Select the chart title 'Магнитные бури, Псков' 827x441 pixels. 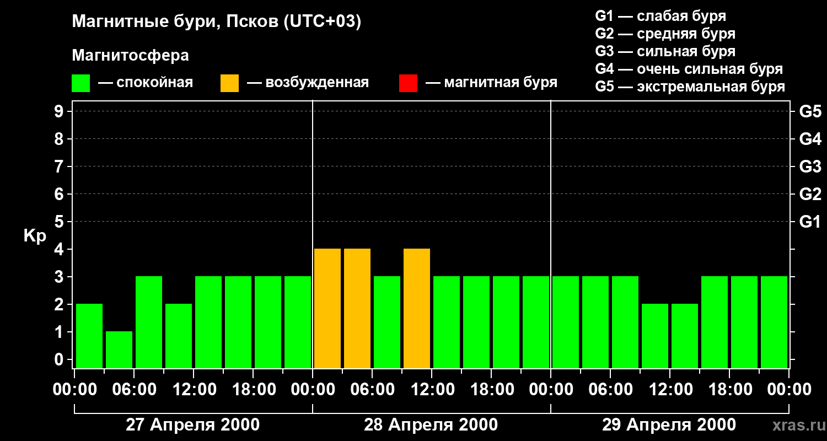coord(216,22)
